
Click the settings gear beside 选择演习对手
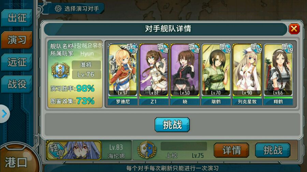tap(58, 8)
